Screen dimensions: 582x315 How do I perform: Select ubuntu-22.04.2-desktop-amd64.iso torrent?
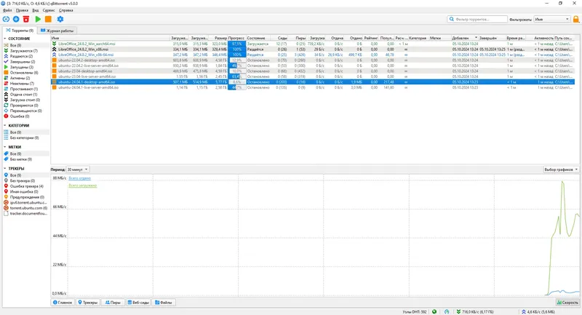click(313, 60)
